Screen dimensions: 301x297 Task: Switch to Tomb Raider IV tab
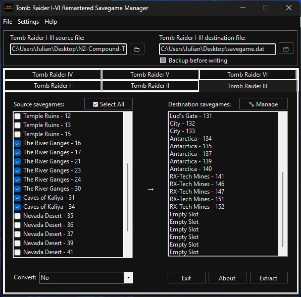53,75
